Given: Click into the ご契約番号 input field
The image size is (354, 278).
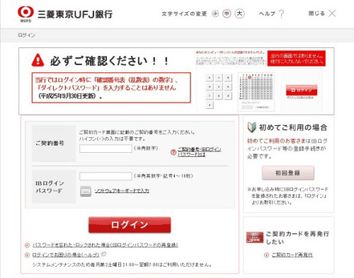Looking at the screenshot, I should pyautogui.click(x=105, y=149).
